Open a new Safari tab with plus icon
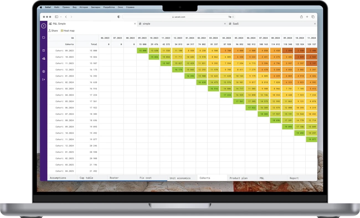Image resolution: width=360 pixels, height=218 pixels. [x=307, y=17]
